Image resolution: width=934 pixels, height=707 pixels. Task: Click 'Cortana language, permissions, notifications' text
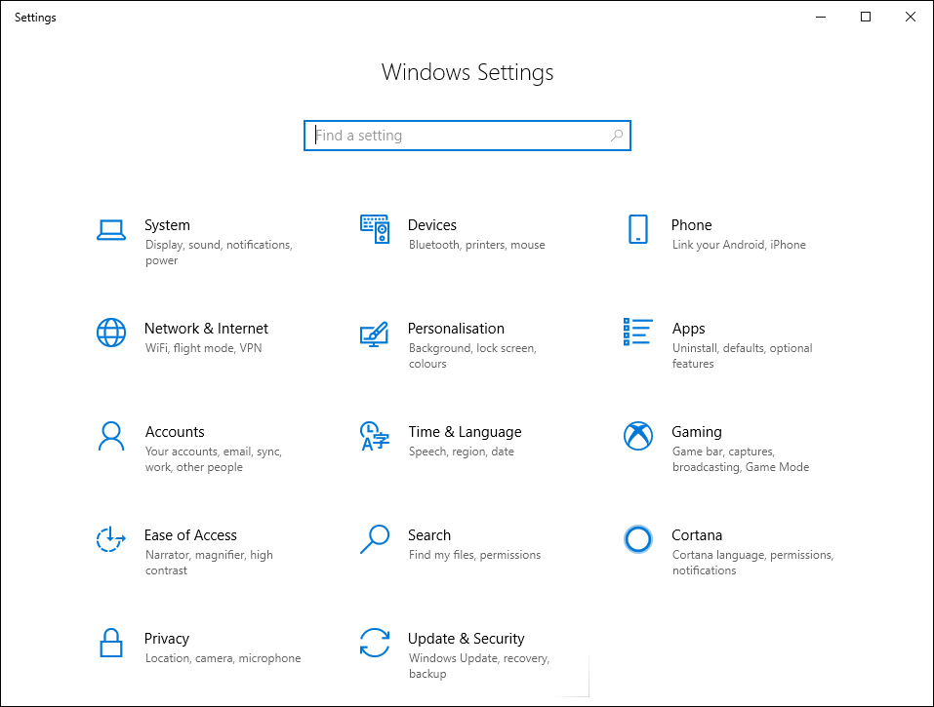pos(752,563)
